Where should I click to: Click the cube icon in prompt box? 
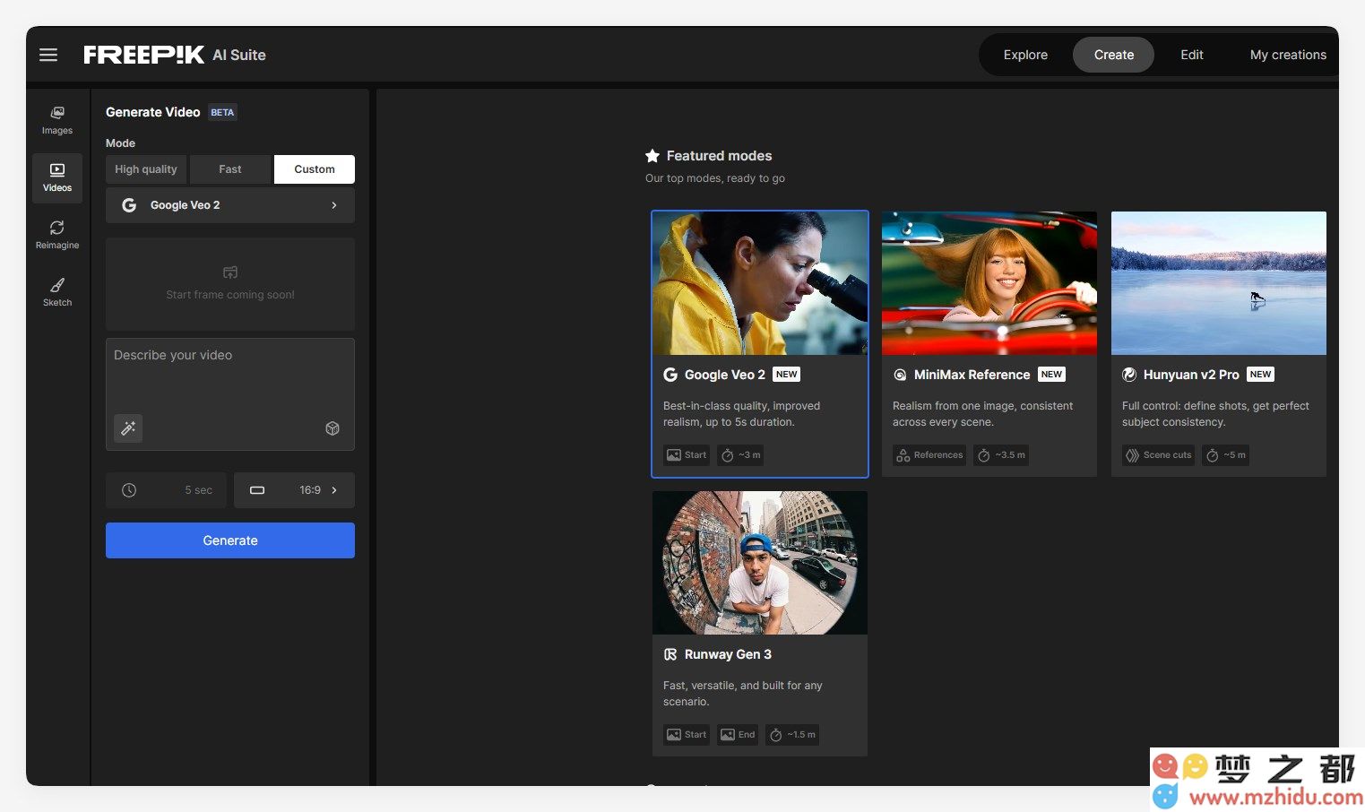[x=333, y=428]
